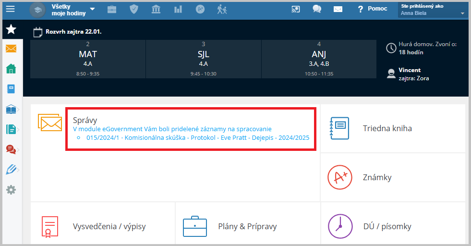
Task: Click the A+ grades icon in top bar
Action: (x=200, y=9)
